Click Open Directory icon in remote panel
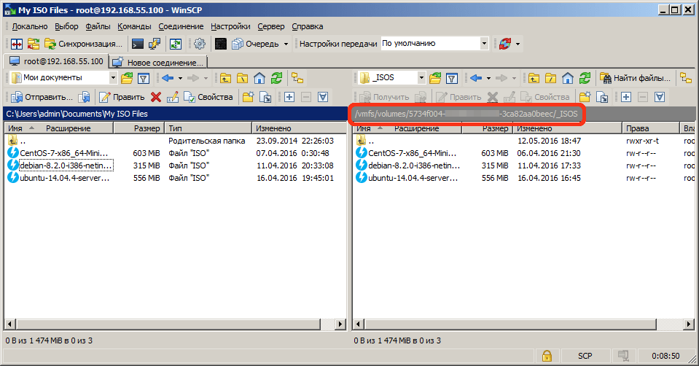The width and height of the screenshot is (699, 366). pos(435,78)
